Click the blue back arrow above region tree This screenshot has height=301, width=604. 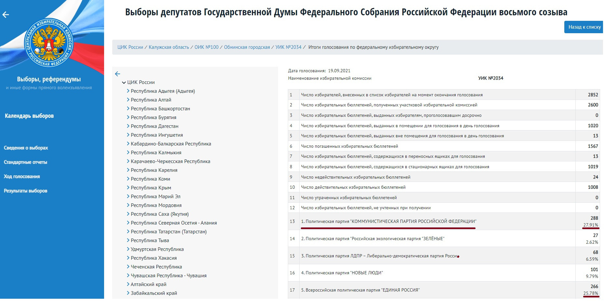coord(118,74)
